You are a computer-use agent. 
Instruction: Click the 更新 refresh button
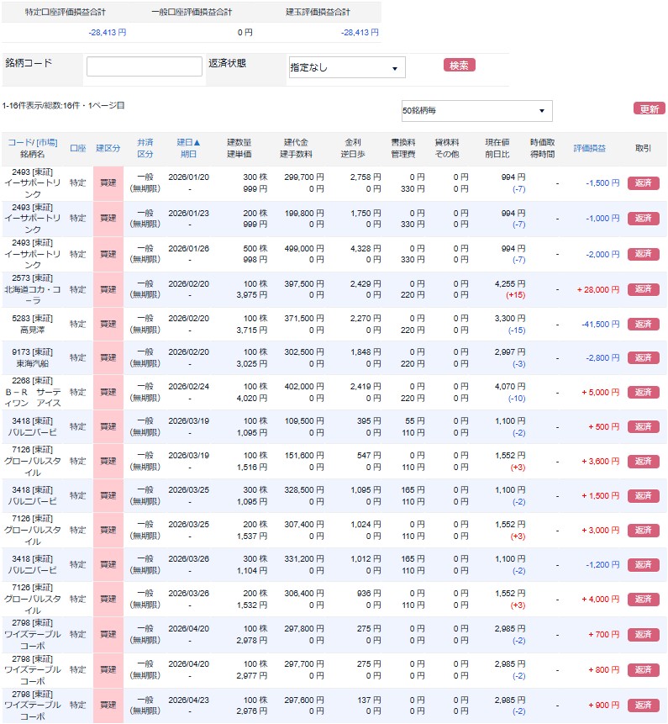click(649, 108)
